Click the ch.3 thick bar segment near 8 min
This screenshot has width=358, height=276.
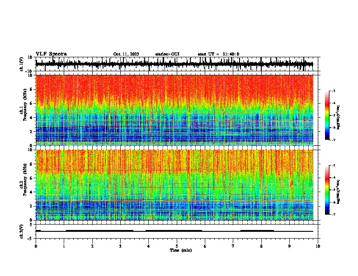coord(257,231)
